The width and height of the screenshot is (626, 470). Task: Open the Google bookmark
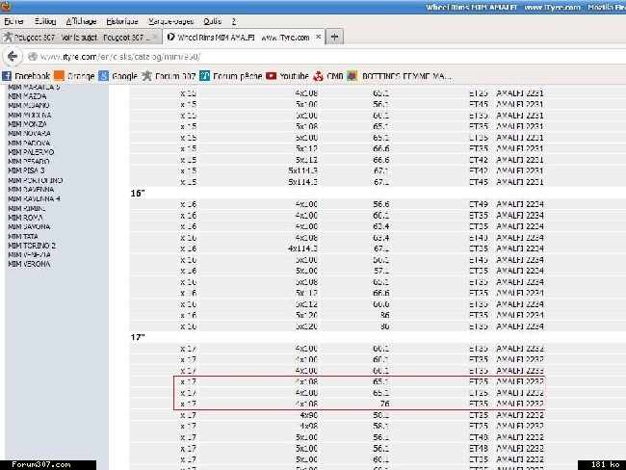tap(117, 76)
